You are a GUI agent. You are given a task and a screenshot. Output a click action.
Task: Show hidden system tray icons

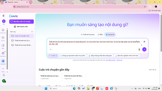[132, 88]
